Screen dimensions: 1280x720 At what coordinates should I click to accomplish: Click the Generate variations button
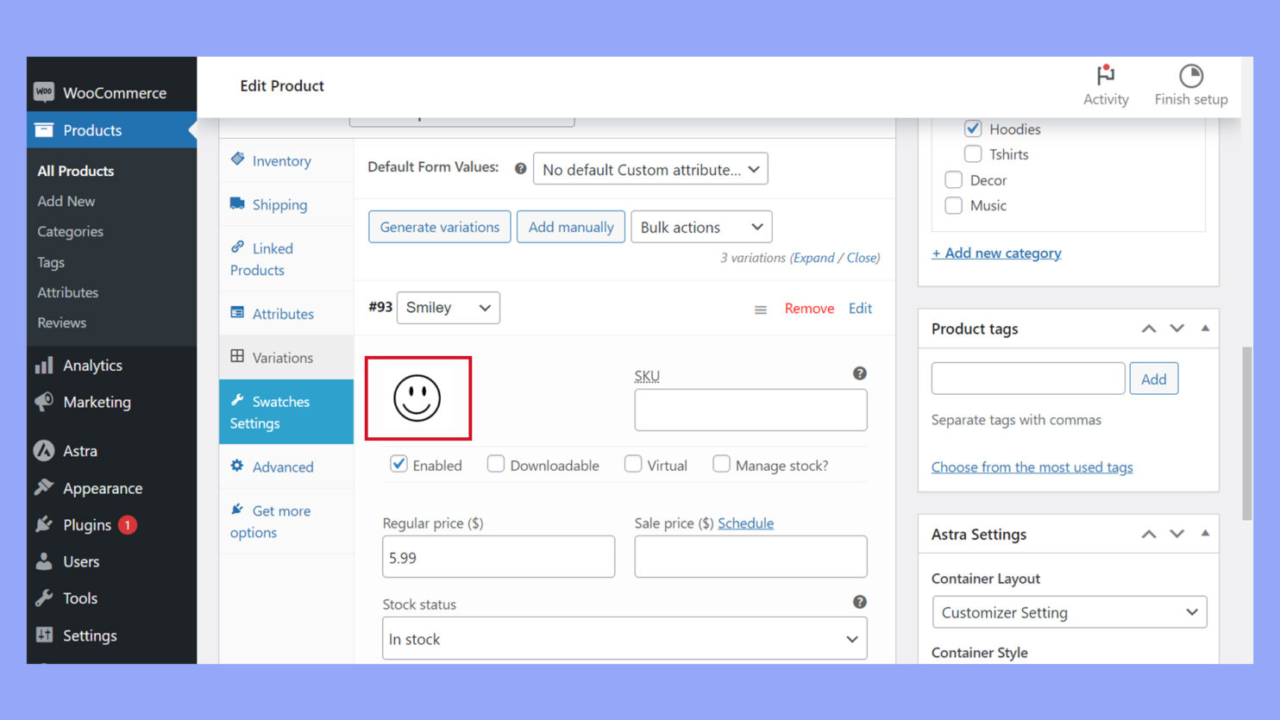pyautogui.click(x=439, y=227)
